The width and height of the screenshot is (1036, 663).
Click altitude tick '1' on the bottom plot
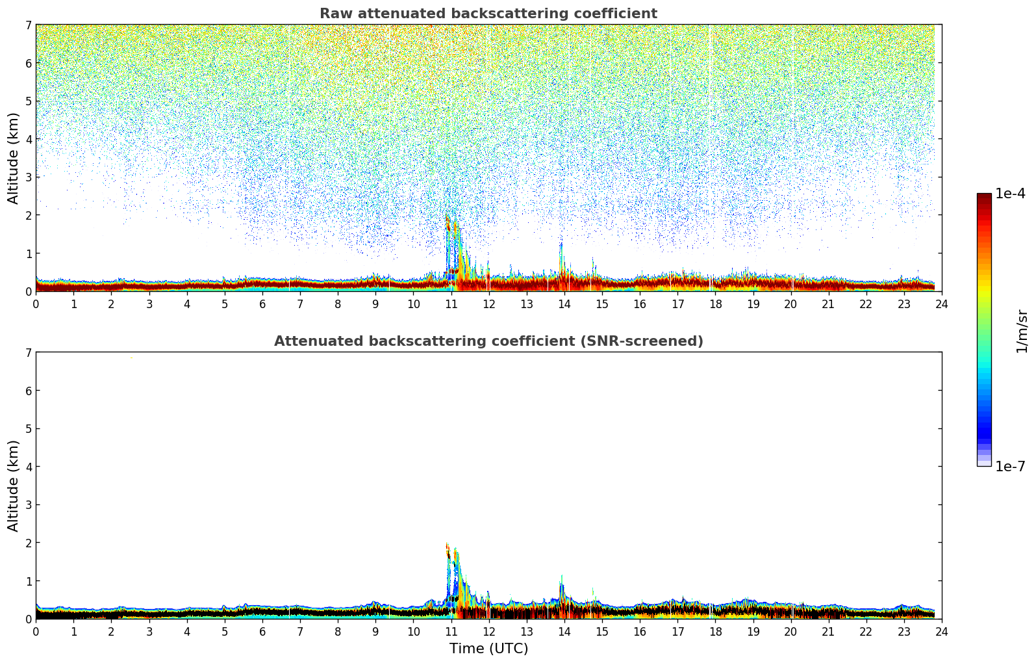point(28,581)
